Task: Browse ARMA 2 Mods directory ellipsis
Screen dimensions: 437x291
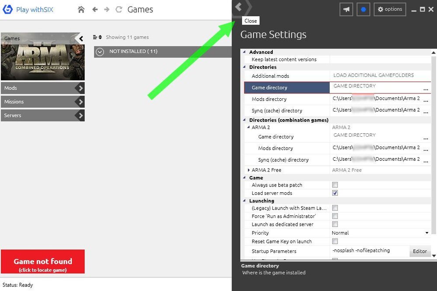Action: tap(426, 150)
